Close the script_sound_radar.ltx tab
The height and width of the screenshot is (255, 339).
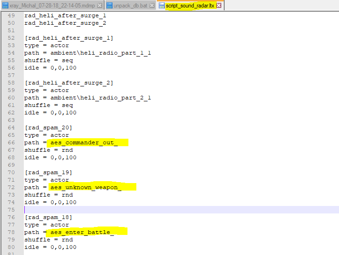219,6
